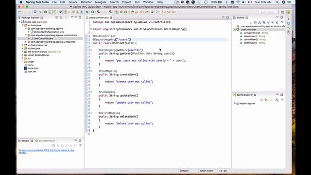
Task: Open macOS Spotlight search icon
Action: pyautogui.click(x=277, y=2)
